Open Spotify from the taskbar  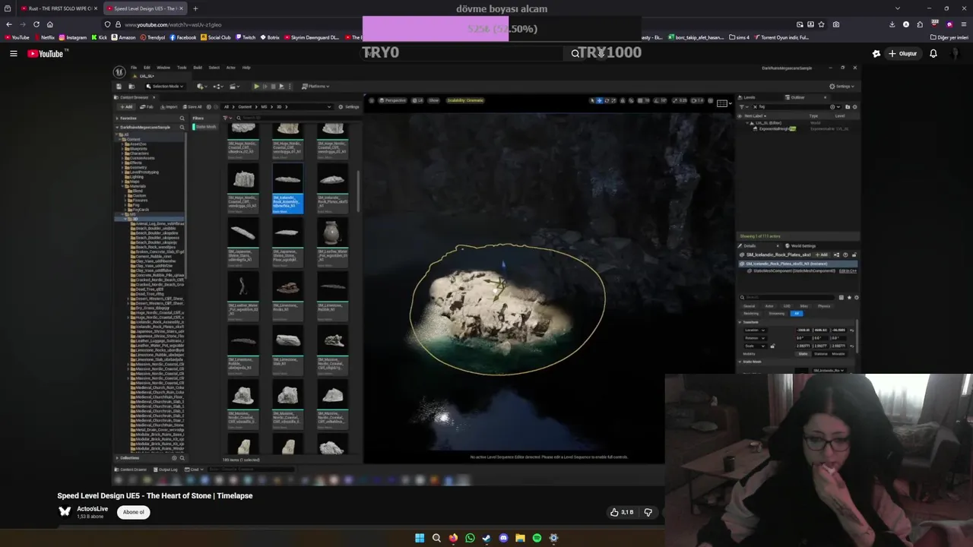[537, 538]
